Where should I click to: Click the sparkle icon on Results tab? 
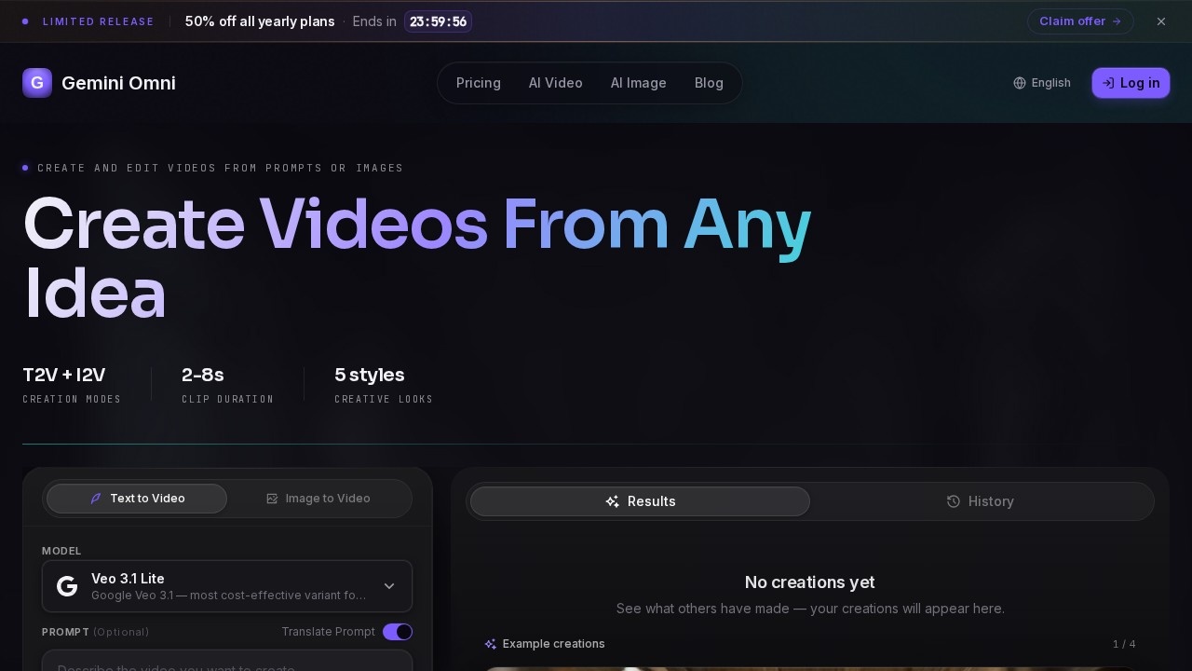pyautogui.click(x=612, y=501)
